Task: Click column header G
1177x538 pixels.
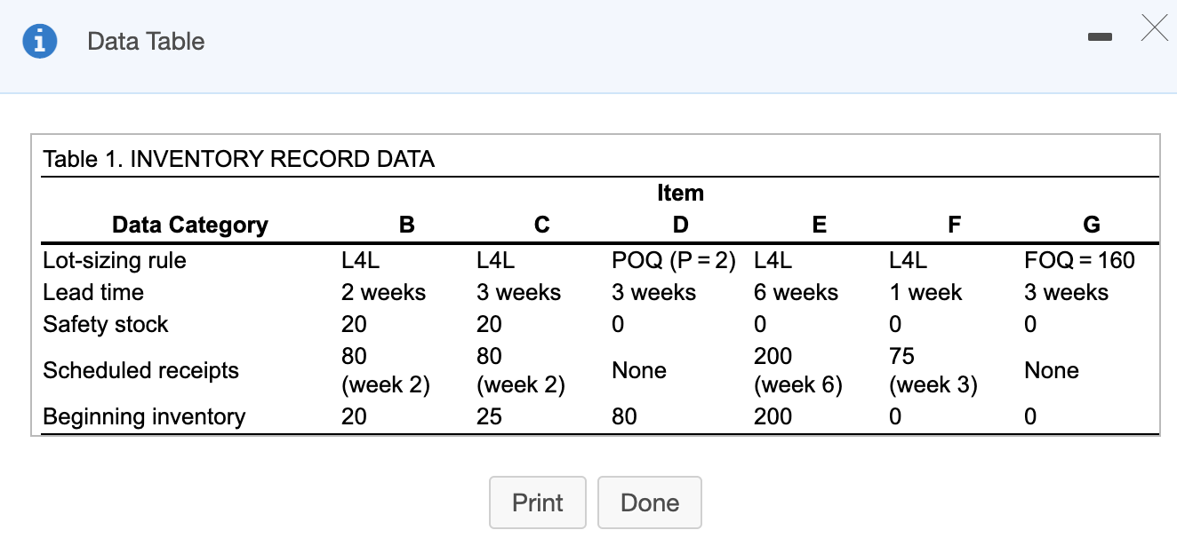Action: click(1090, 225)
